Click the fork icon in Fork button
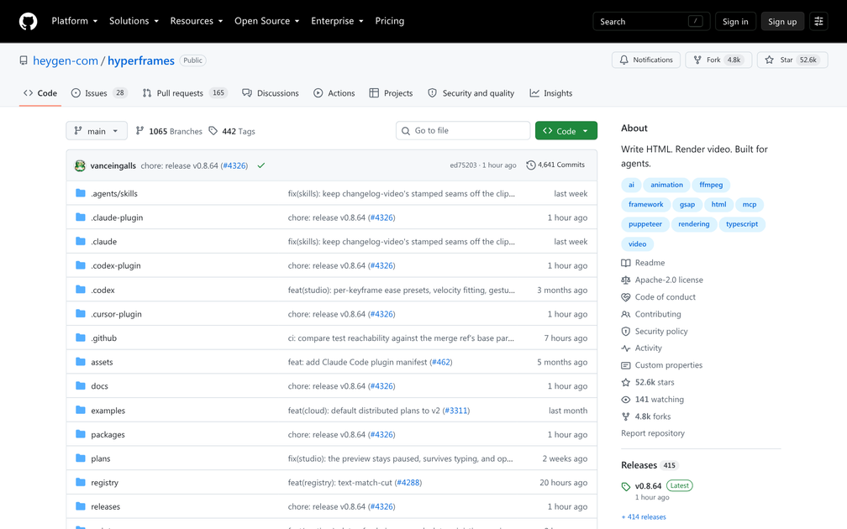This screenshot has width=847, height=529. tap(697, 60)
